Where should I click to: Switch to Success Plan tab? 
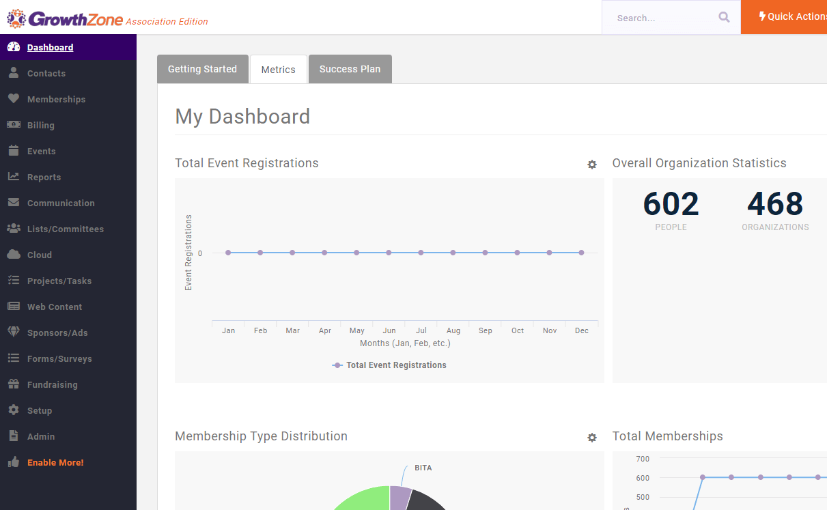click(350, 69)
